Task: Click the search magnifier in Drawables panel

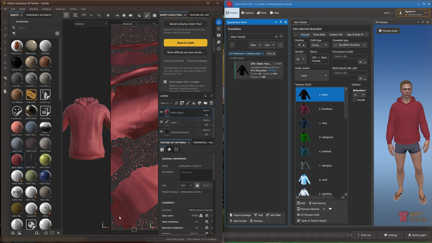Action: (281, 36)
